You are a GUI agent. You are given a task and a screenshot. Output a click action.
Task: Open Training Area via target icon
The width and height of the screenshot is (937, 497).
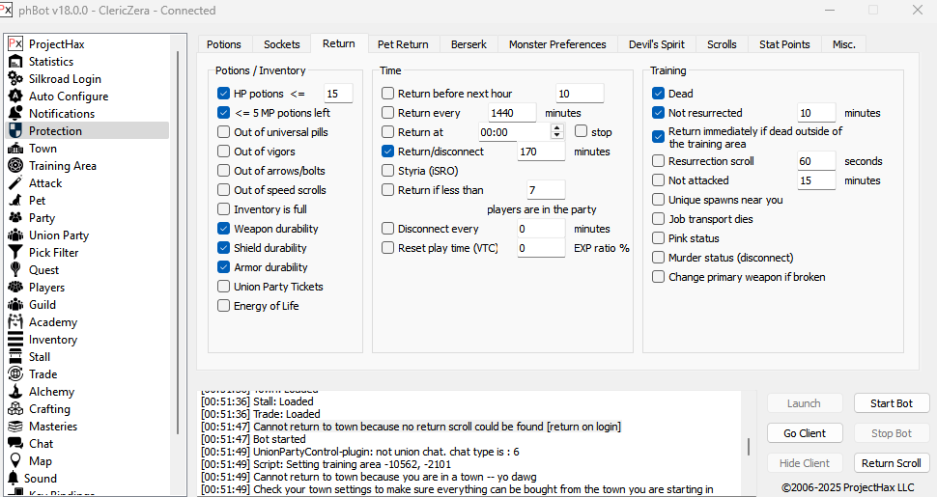pos(14,166)
